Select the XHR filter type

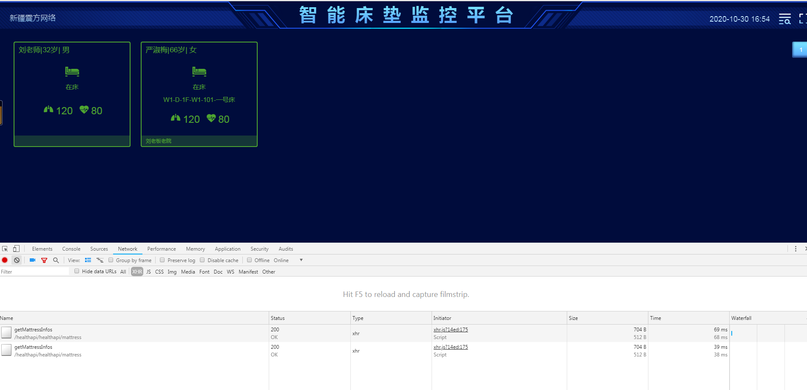coord(137,271)
